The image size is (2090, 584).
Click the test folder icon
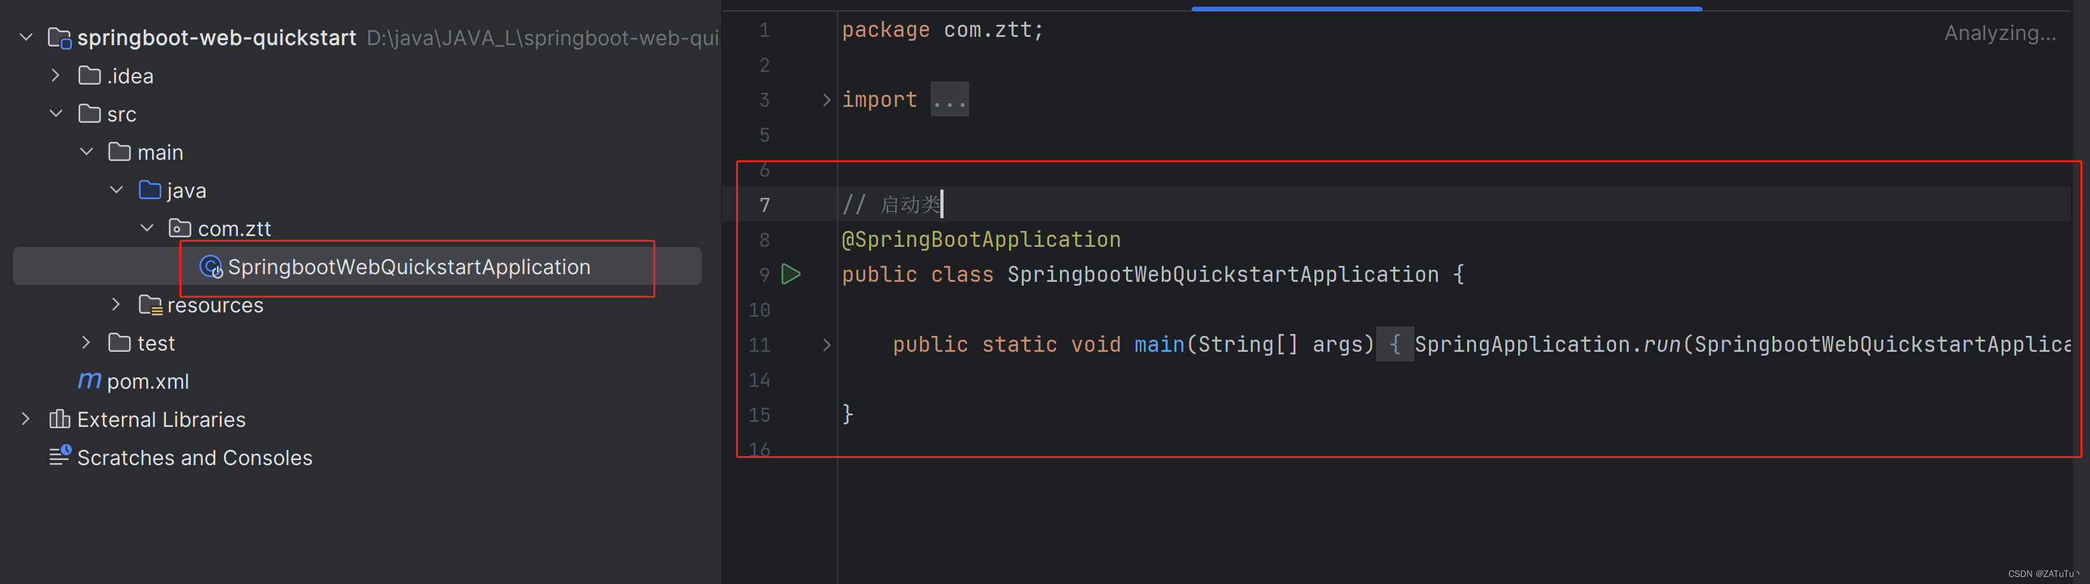[x=119, y=342]
